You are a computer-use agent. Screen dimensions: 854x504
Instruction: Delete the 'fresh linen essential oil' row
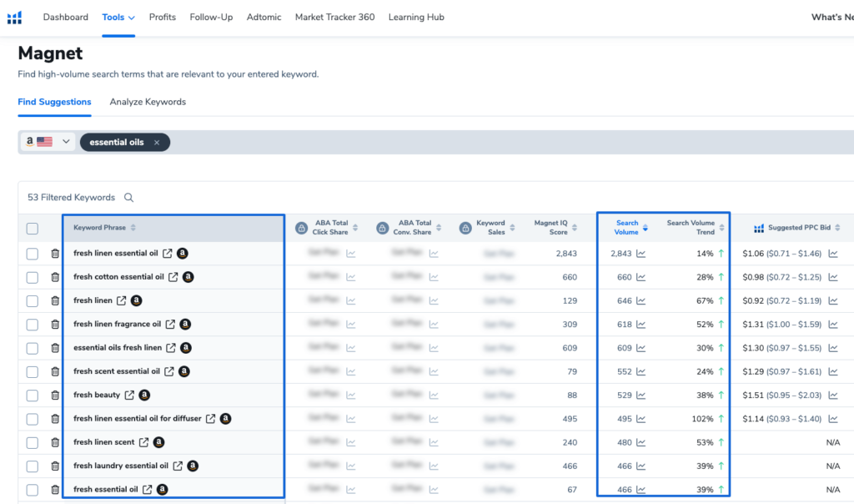(x=55, y=254)
